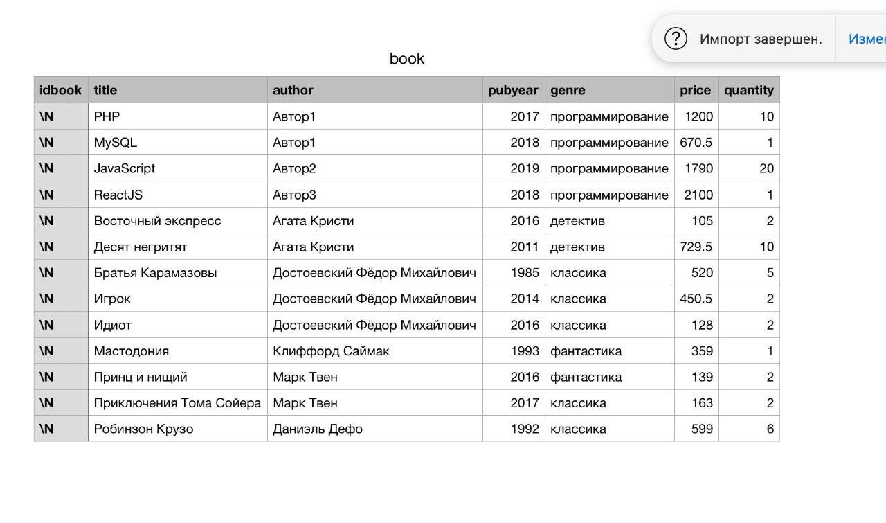Viewport: 886px width, 523px height.
Task: Click the Даниэль Дефо author cell
Action: point(375,429)
